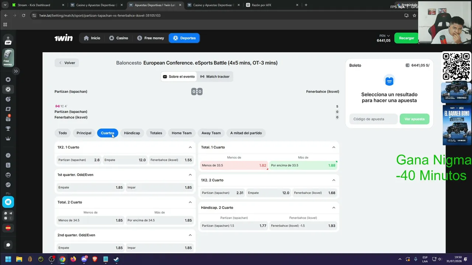This screenshot has width=472, height=265.
Task: Click the 1win logo
Action: point(63,38)
